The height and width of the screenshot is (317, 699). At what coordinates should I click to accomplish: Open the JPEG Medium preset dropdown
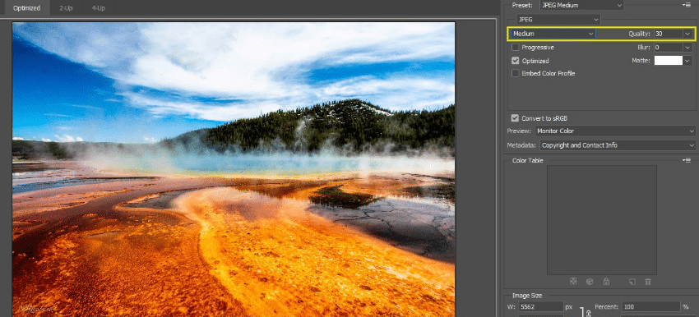click(581, 6)
